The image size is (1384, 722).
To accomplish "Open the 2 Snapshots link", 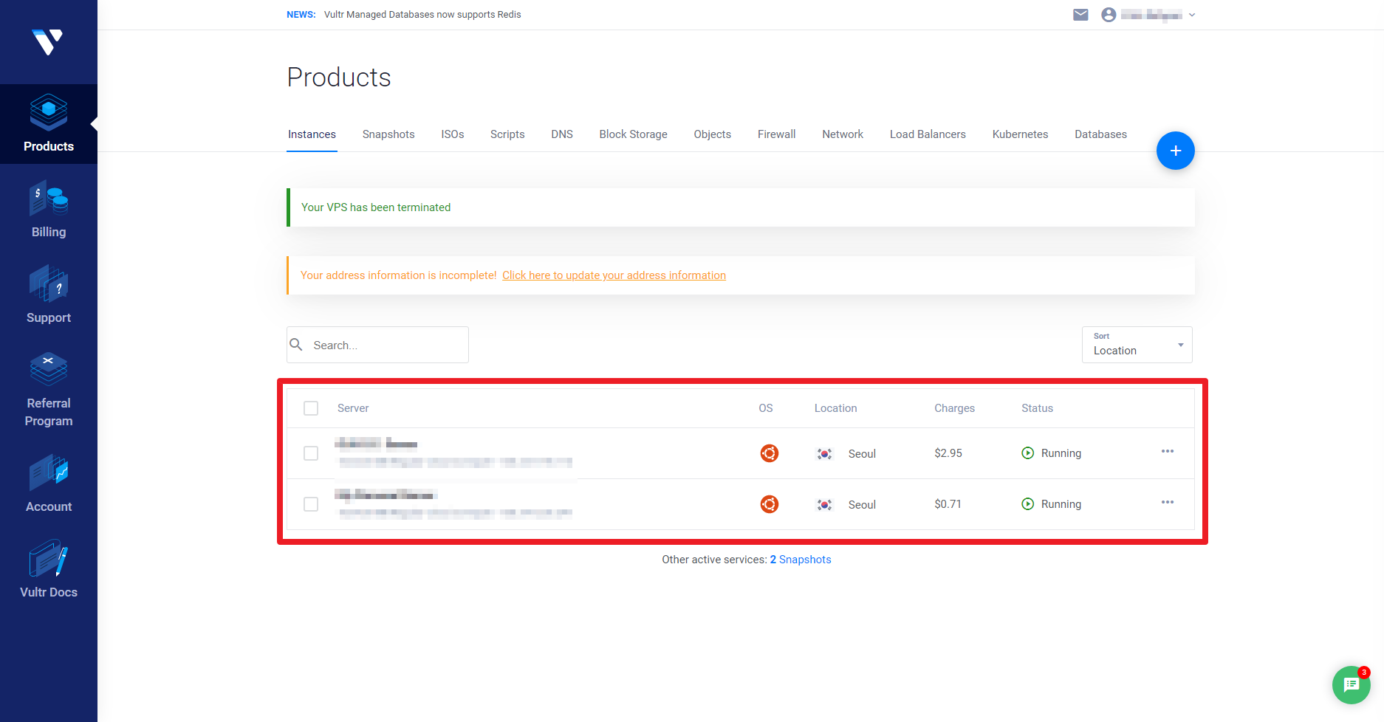I will (x=801, y=560).
